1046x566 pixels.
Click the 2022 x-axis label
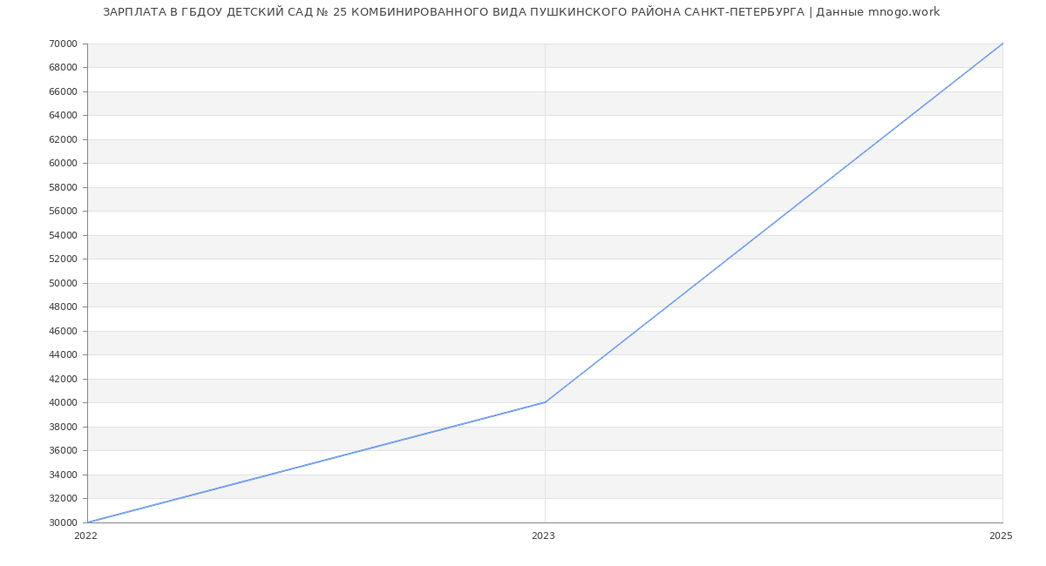[x=85, y=536]
